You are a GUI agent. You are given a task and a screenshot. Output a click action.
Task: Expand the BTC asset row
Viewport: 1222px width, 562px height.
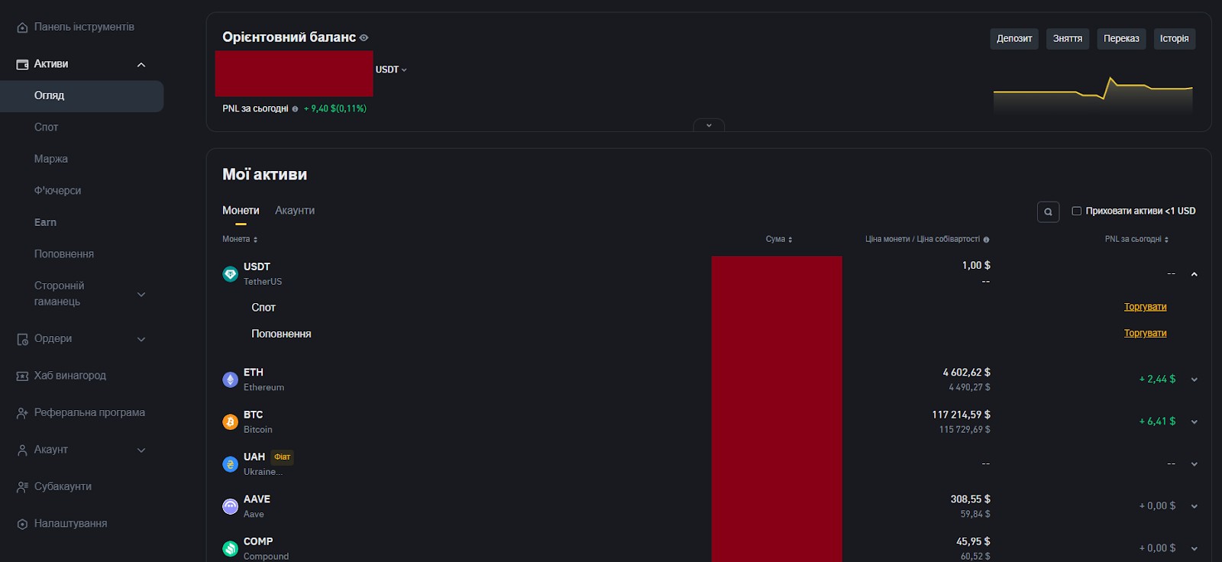(x=1194, y=421)
